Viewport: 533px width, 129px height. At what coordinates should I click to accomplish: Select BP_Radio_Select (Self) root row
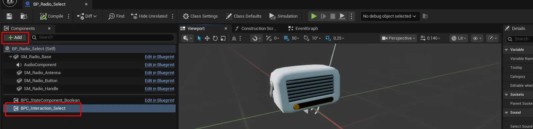tap(89, 49)
